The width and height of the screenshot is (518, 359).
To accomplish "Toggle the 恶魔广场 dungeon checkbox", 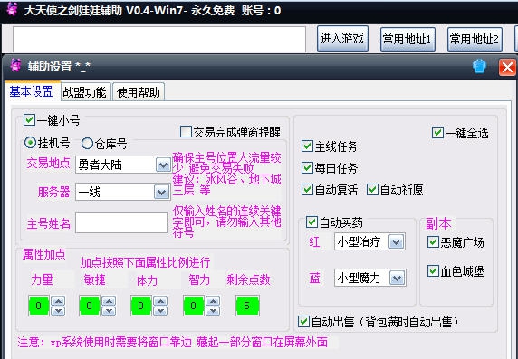I will (x=433, y=241).
